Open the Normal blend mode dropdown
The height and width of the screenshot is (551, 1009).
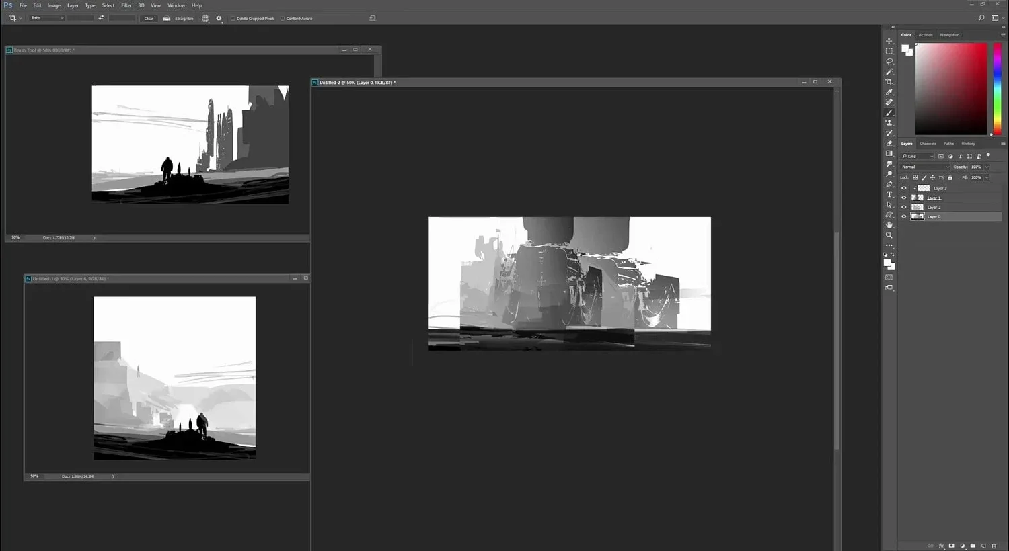click(925, 166)
